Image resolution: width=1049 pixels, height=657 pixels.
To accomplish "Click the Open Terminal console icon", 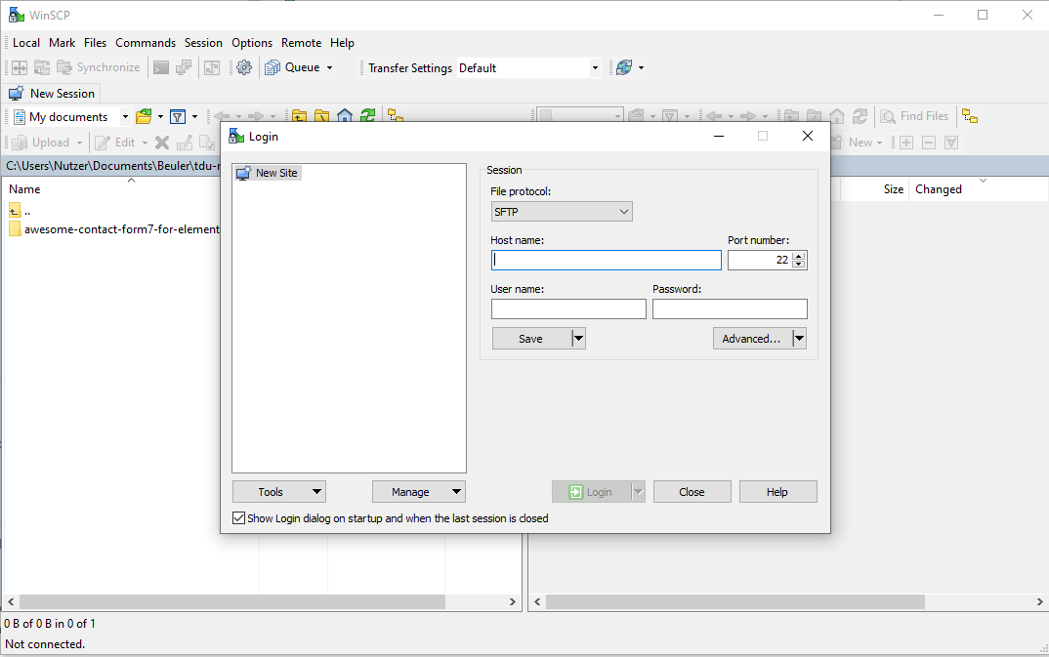I will [x=161, y=67].
